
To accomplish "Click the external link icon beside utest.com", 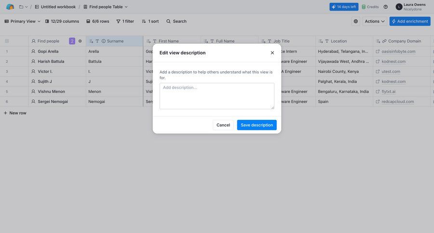I will [x=378, y=71].
